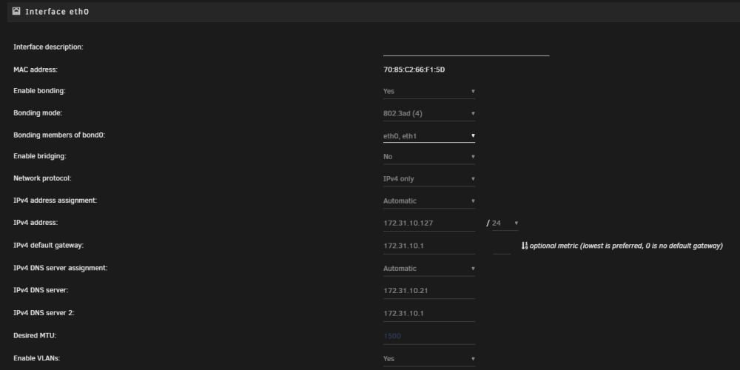Open the Enable bridging dropdown
This screenshot has height=370, width=740.
point(429,157)
